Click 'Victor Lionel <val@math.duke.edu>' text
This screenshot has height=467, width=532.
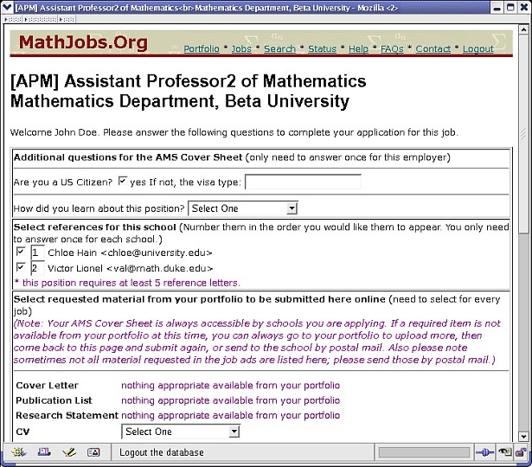tap(131, 269)
